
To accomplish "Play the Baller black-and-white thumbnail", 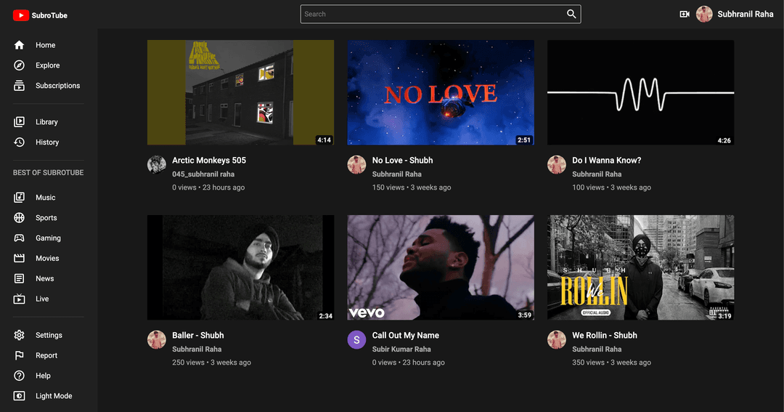I will pos(240,267).
